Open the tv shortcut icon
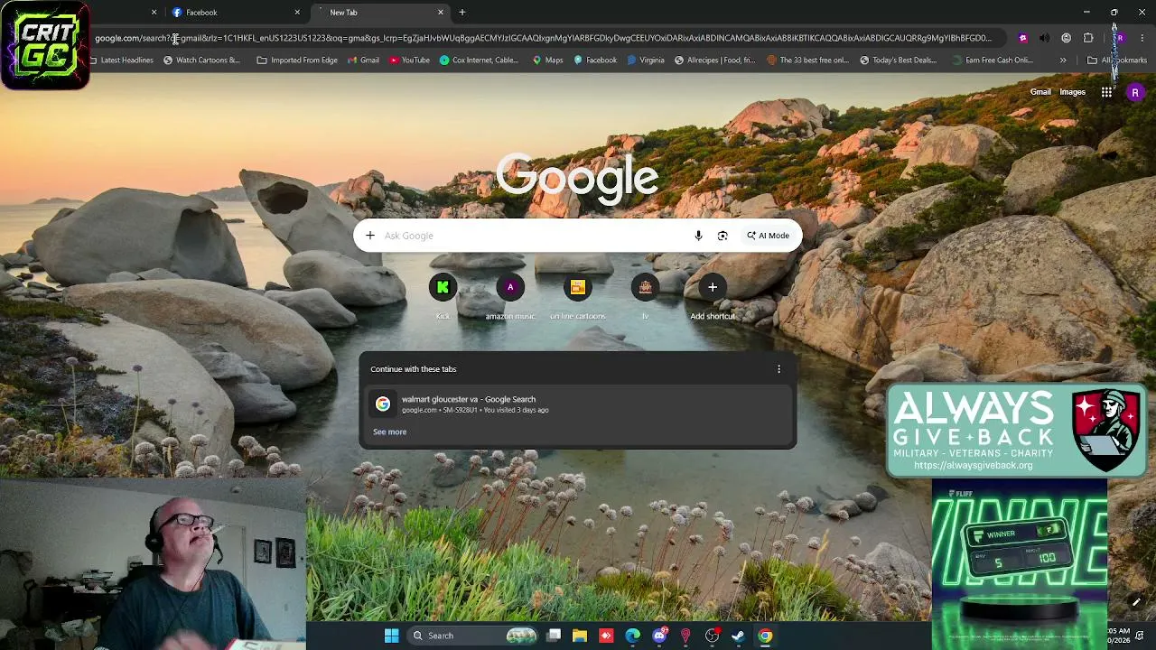The image size is (1156, 650). click(x=645, y=287)
